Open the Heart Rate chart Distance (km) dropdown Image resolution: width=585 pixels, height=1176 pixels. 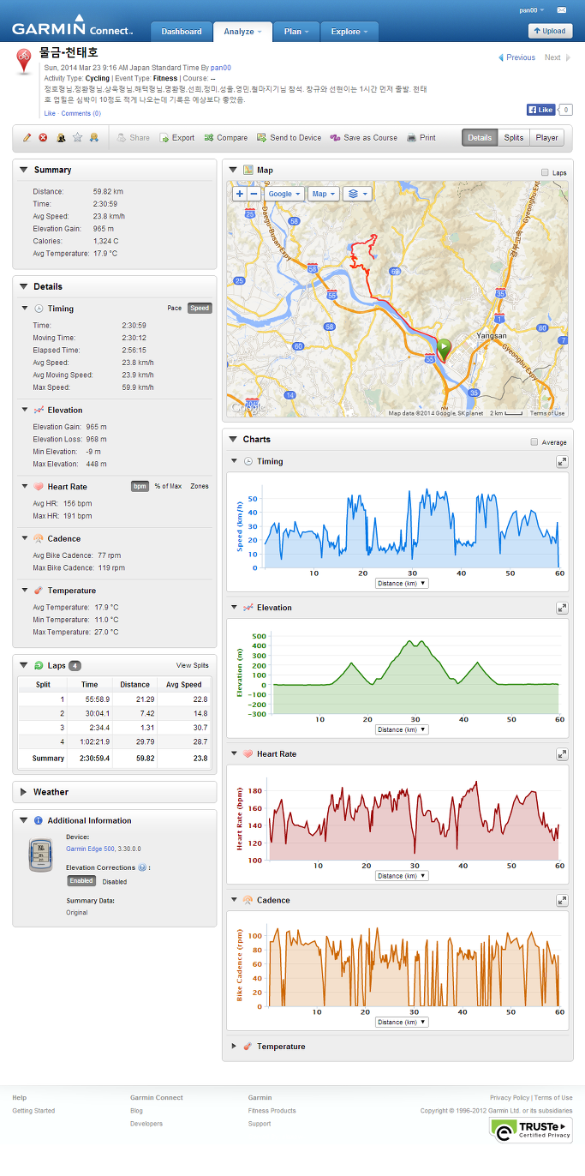coord(402,876)
